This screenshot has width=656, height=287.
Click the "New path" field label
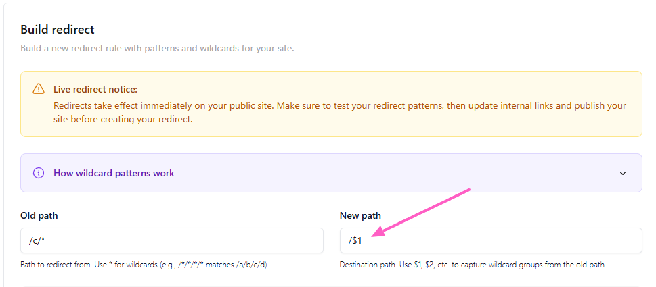click(360, 215)
